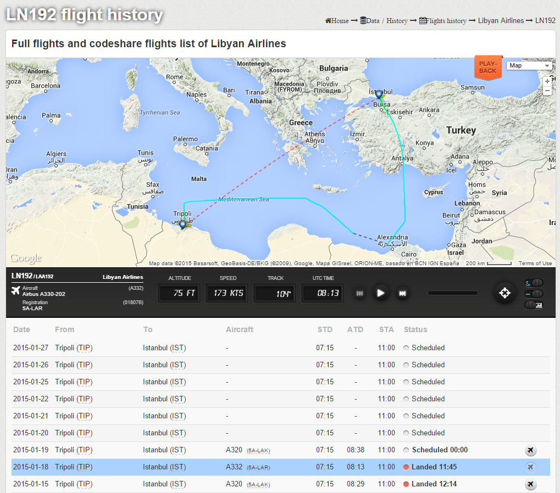Click the SPEED 173 KTS readout

(x=227, y=293)
